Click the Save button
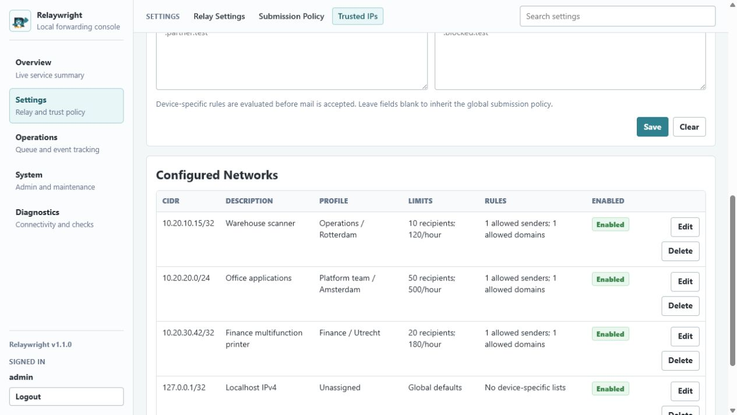This screenshot has height=415, width=737. tap(653, 127)
